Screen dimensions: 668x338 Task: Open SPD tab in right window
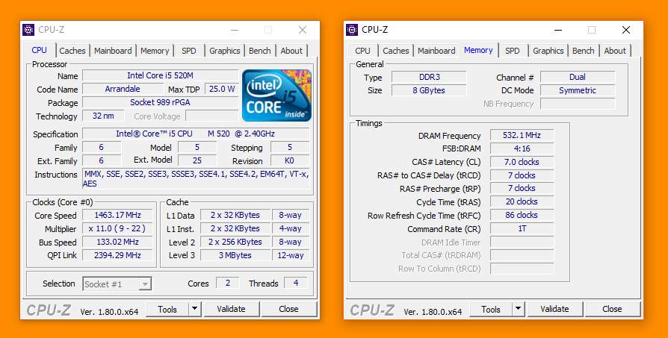click(513, 51)
